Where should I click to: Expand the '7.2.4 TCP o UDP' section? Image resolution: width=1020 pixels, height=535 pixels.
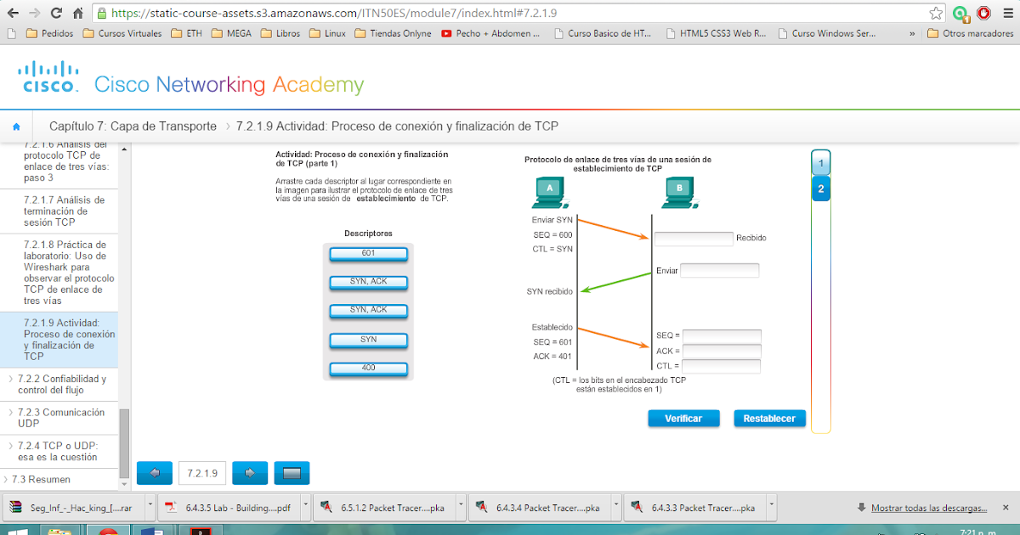tap(59, 451)
